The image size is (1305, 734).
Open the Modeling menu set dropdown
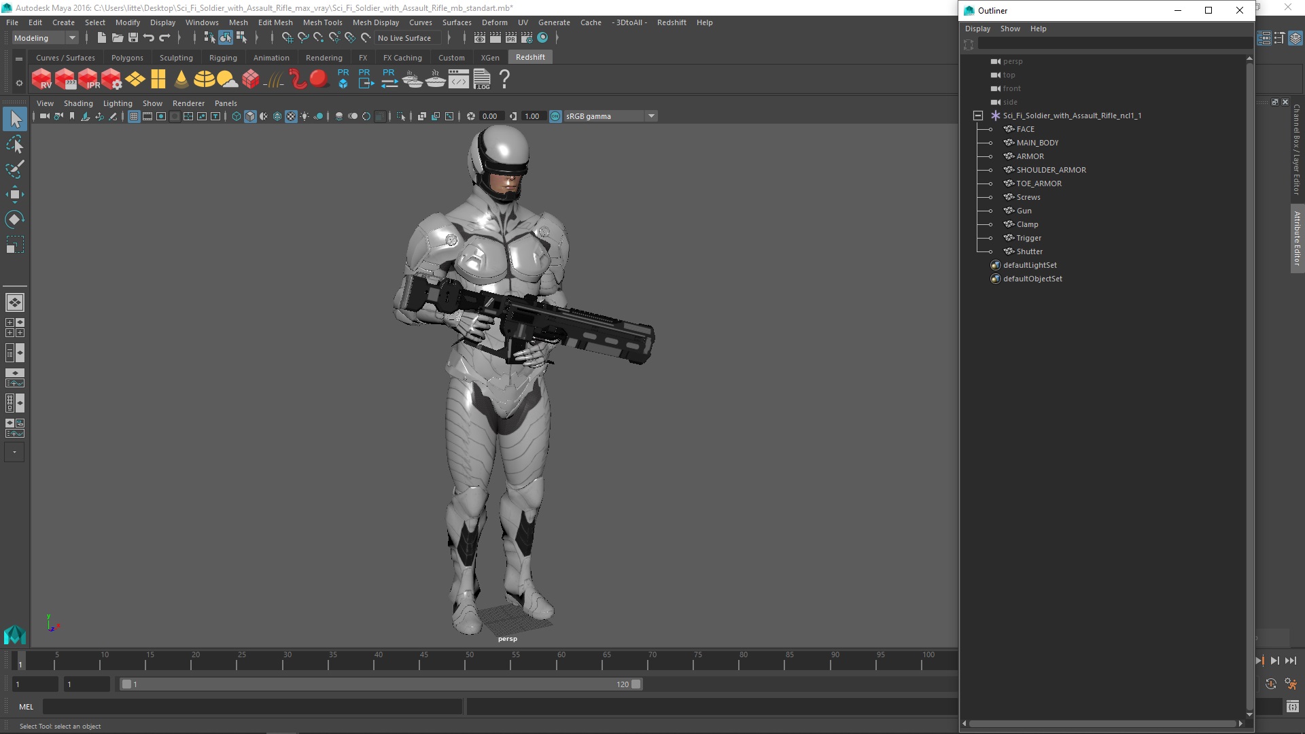click(45, 38)
